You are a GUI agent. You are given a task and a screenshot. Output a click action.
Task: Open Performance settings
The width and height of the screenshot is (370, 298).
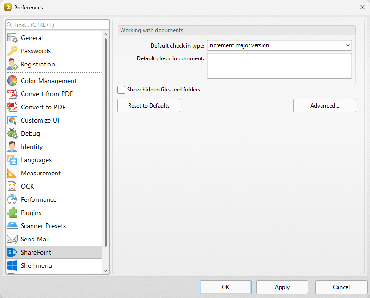tap(54, 200)
